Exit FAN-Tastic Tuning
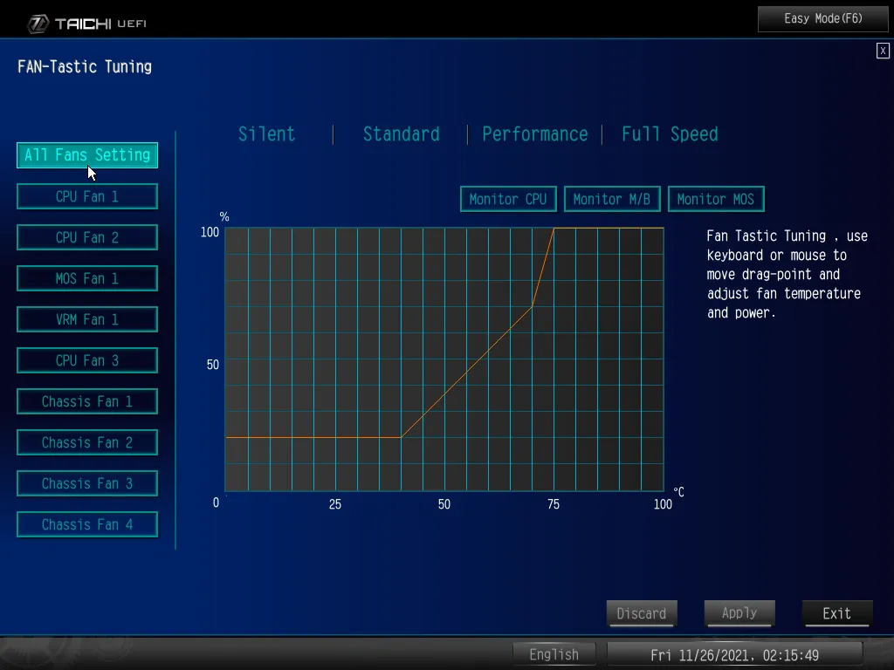The width and height of the screenshot is (894, 670). [837, 613]
